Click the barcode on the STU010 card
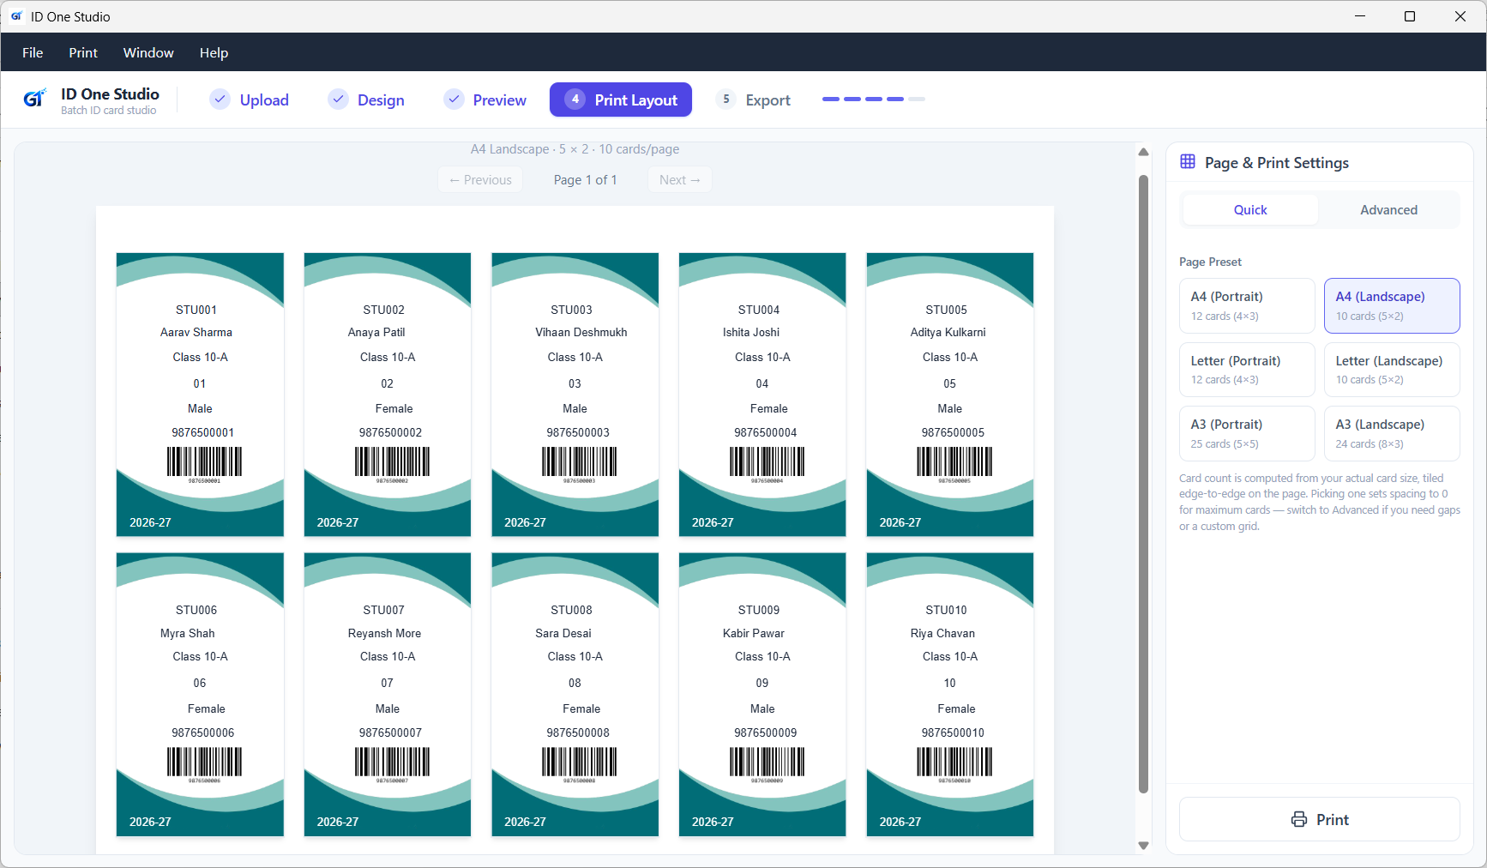The height and width of the screenshot is (868, 1487). click(954, 763)
